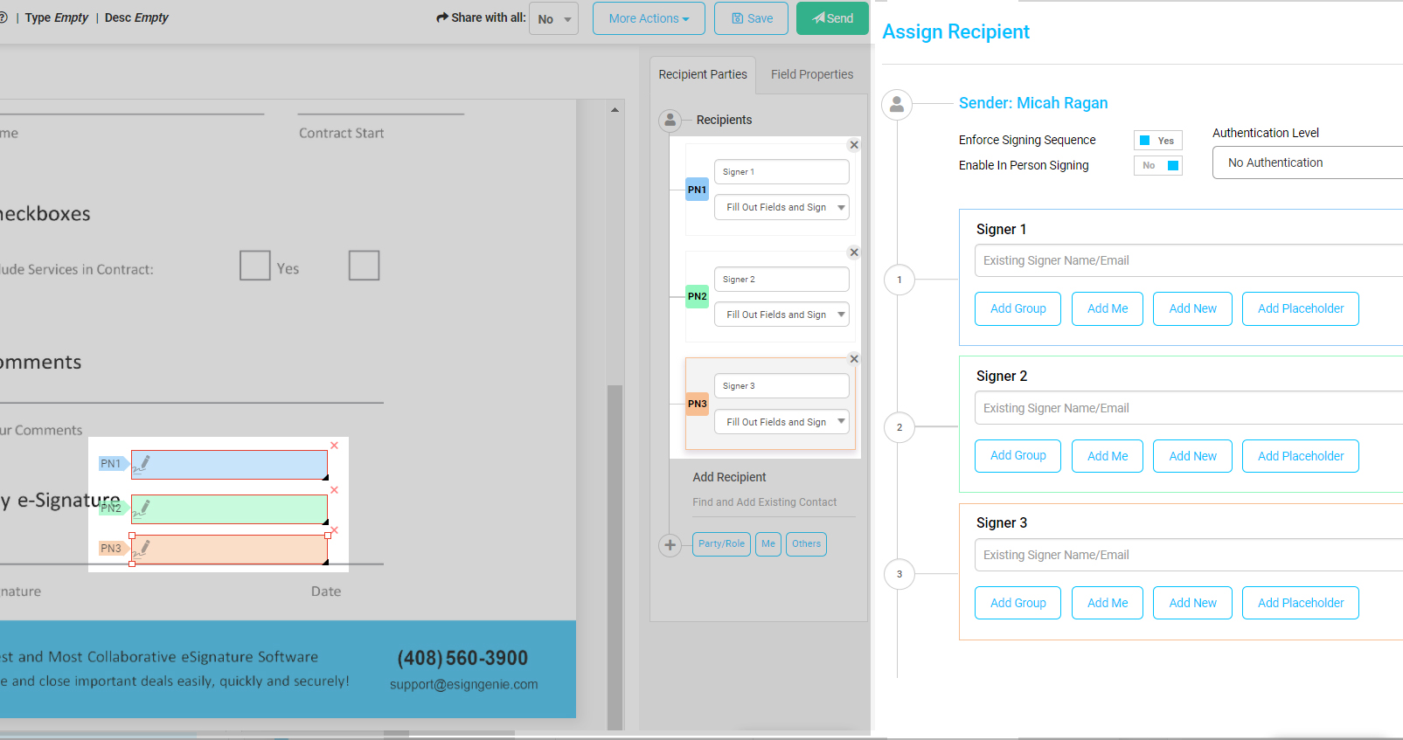1403x740 pixels.
Task: Click Add Placeholder for Signer 3
Action: pyautogui.click(x=1301, y=603)
